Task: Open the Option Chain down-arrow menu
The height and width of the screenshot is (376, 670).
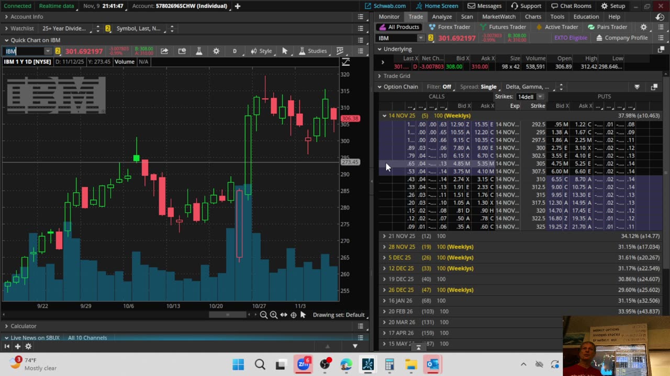Action: [637, 87]
